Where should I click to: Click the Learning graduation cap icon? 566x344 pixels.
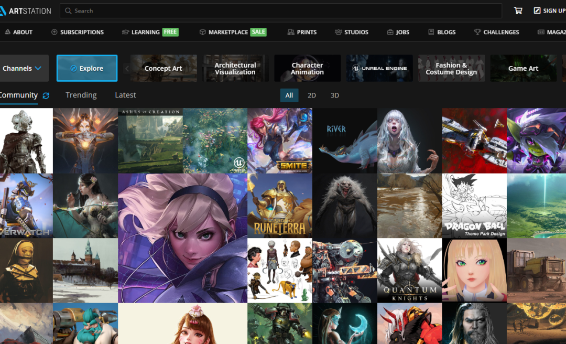(125, 32)
